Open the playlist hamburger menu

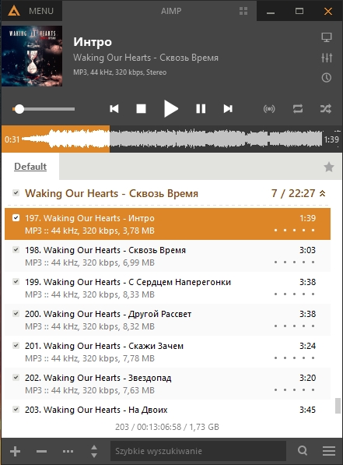329,451
